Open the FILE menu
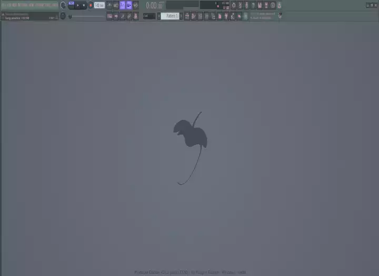This screenshot has height=276, width=379. tap(4, 5)
